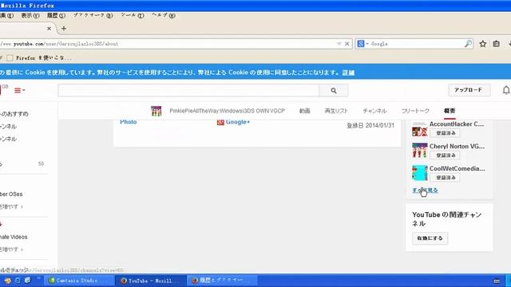Click the bookmark star icon
The image size is (511, 287).
click(482, 44)
